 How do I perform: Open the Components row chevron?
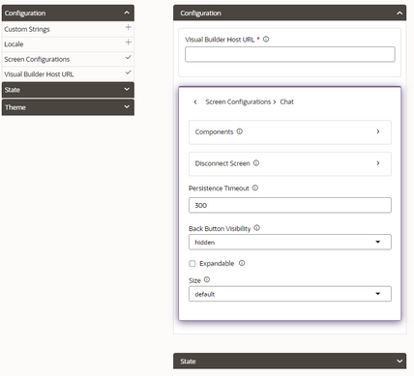378,131
